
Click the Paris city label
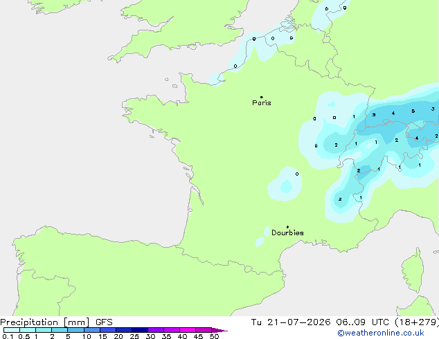click(262, 103)
